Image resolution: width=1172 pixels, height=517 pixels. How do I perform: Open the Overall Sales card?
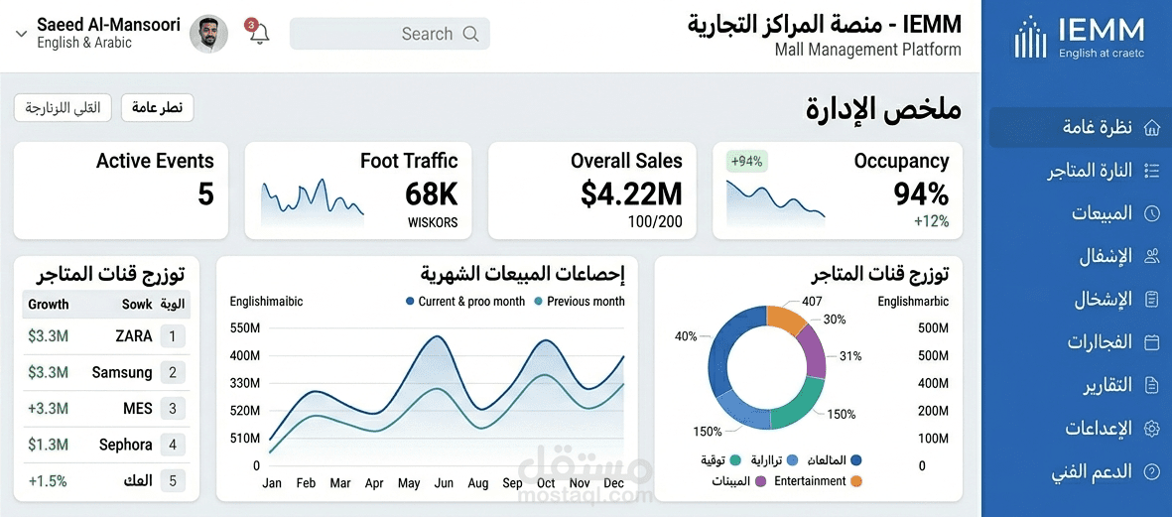(592, 191)
